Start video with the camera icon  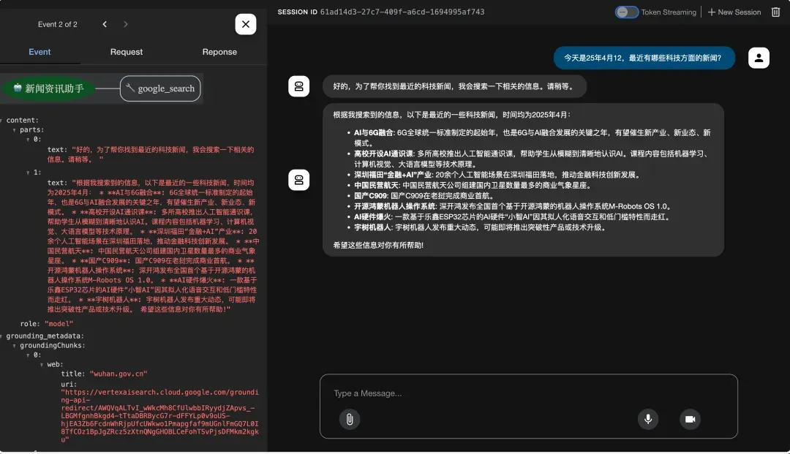click(x=691, y=419)
